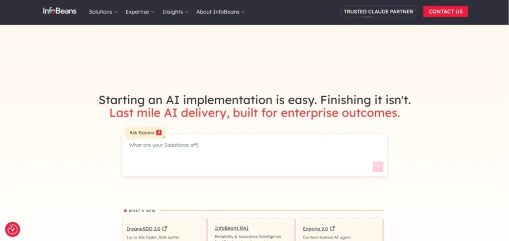The height and width of the screenshot is (241, 509).
Task: Open the InfoBeans RAI link
Action: (232, 228)
